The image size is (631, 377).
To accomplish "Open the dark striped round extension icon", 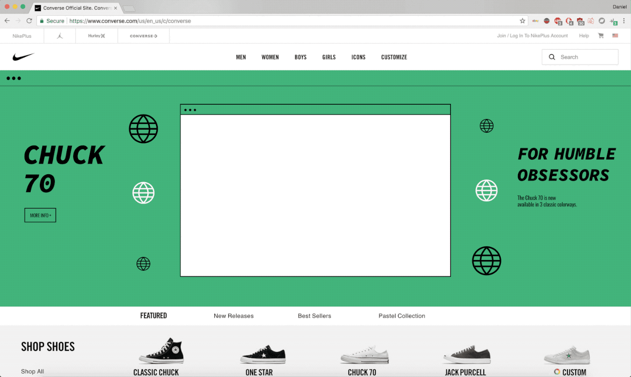I will (546, 21).
